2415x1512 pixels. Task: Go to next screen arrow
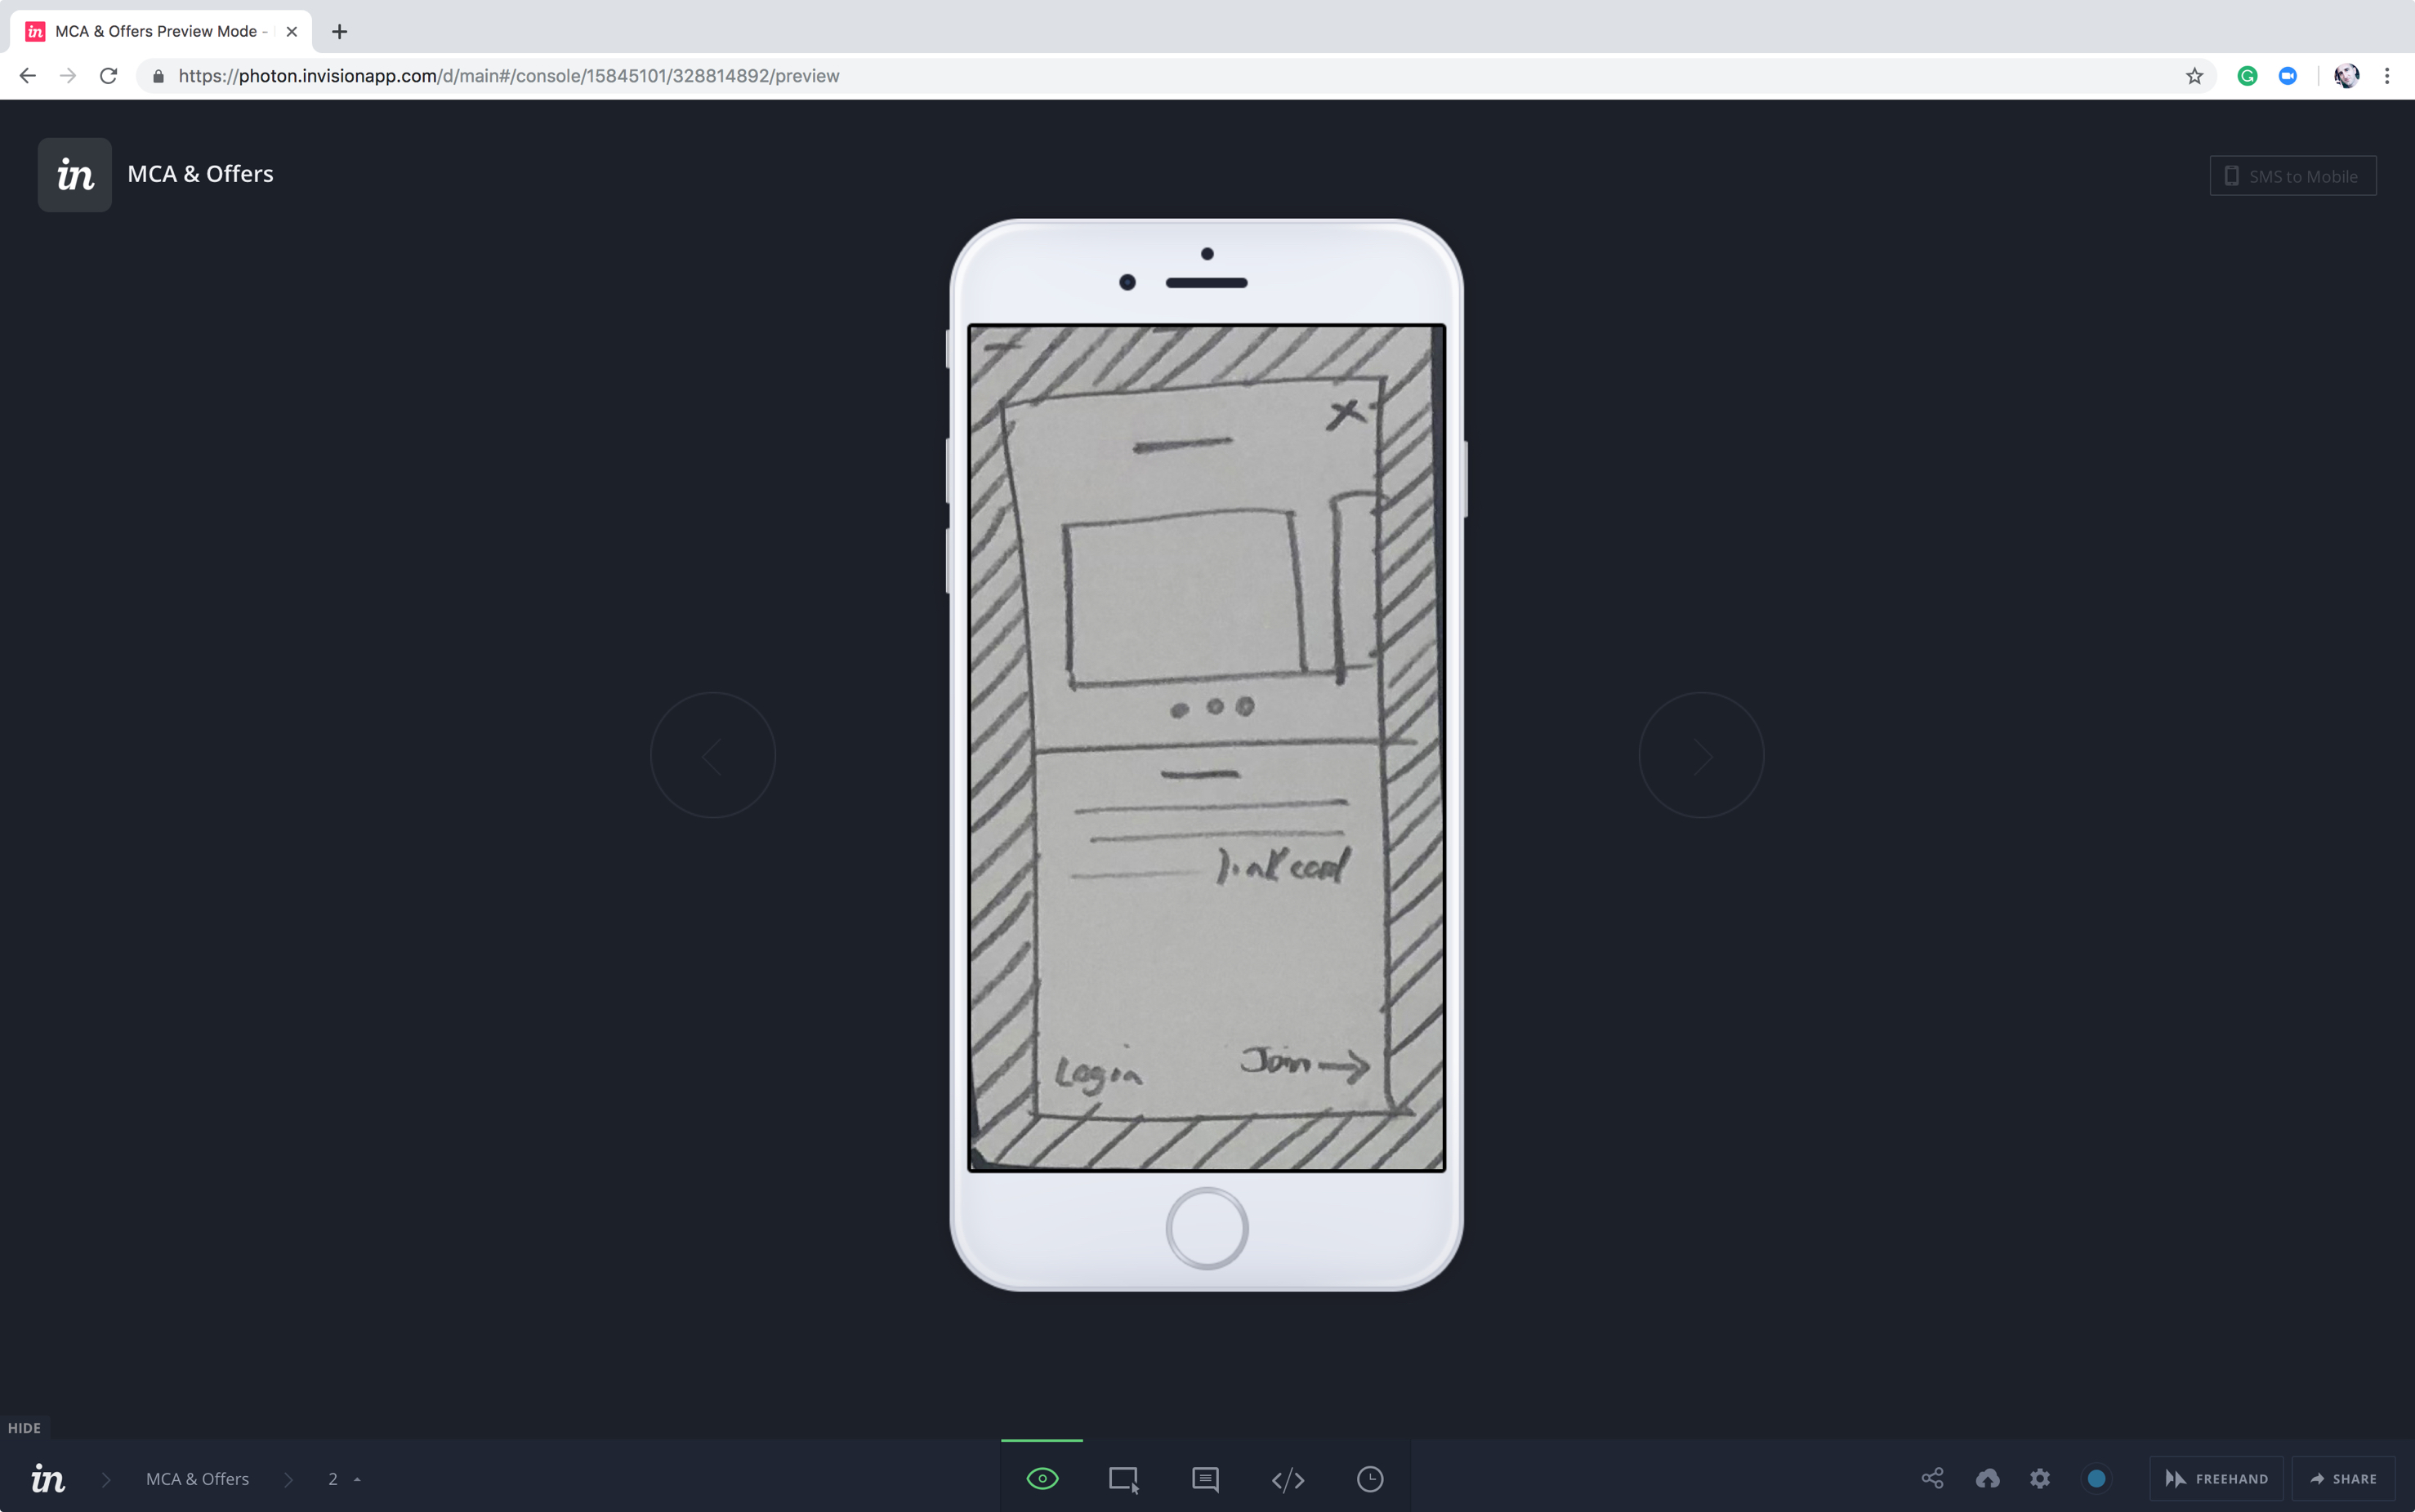click(x=1701, y=755)
